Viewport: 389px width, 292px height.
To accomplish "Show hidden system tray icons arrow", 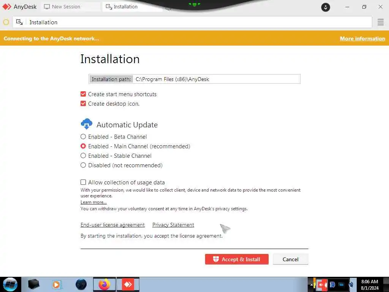I will pos(312,285).
